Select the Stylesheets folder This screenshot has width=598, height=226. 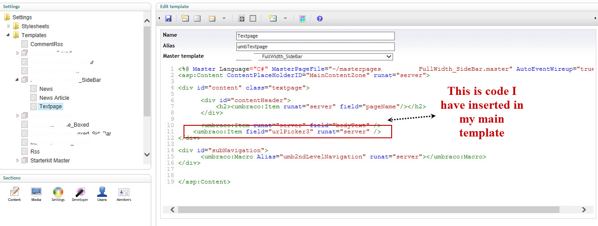tap(35, 26)
